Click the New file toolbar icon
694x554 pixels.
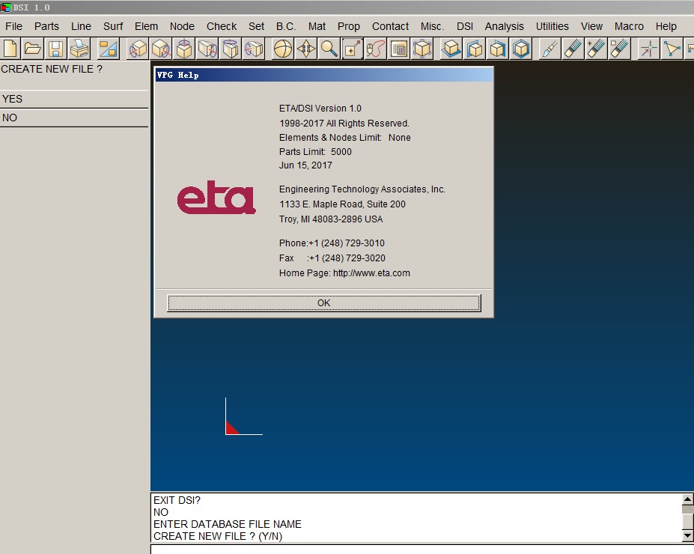point(10,49)
